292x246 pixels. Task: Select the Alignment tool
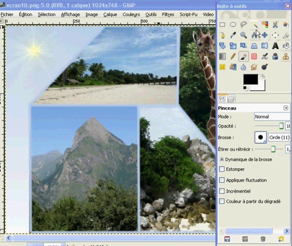[275, 35]
